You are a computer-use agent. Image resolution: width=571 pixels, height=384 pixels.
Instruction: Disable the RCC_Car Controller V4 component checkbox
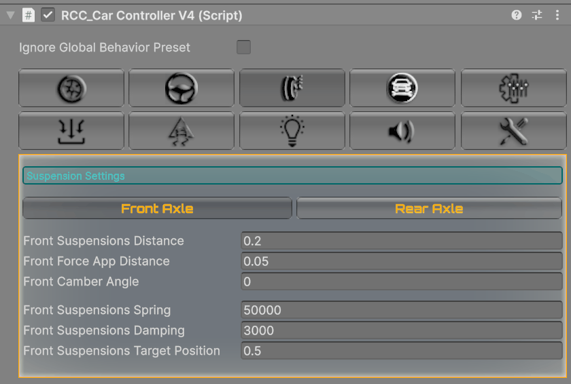[x=48, y=15]
